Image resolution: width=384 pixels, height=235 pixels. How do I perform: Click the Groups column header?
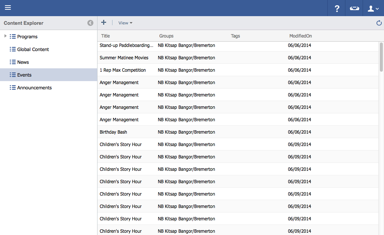[166, 36]
